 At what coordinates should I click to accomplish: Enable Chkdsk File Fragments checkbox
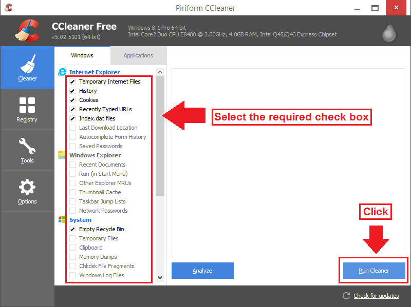(x=72, y=266)
